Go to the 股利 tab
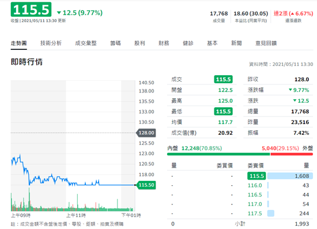Screen dimensions: 317x229 click(139, 43)
